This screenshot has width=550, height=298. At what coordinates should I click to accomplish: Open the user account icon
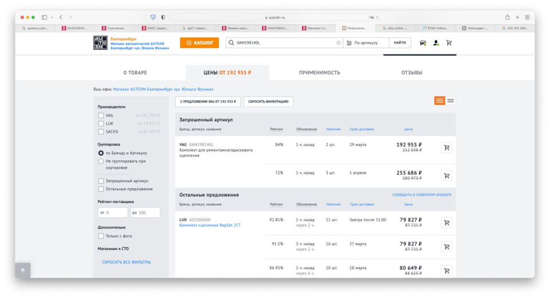tap(436, 43)
